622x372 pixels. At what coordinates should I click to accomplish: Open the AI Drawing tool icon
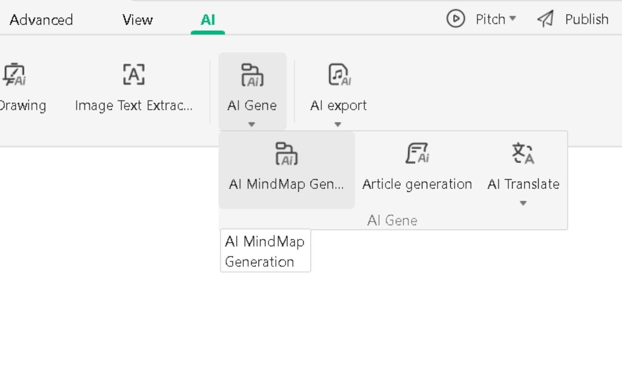(x=14, y=74)
